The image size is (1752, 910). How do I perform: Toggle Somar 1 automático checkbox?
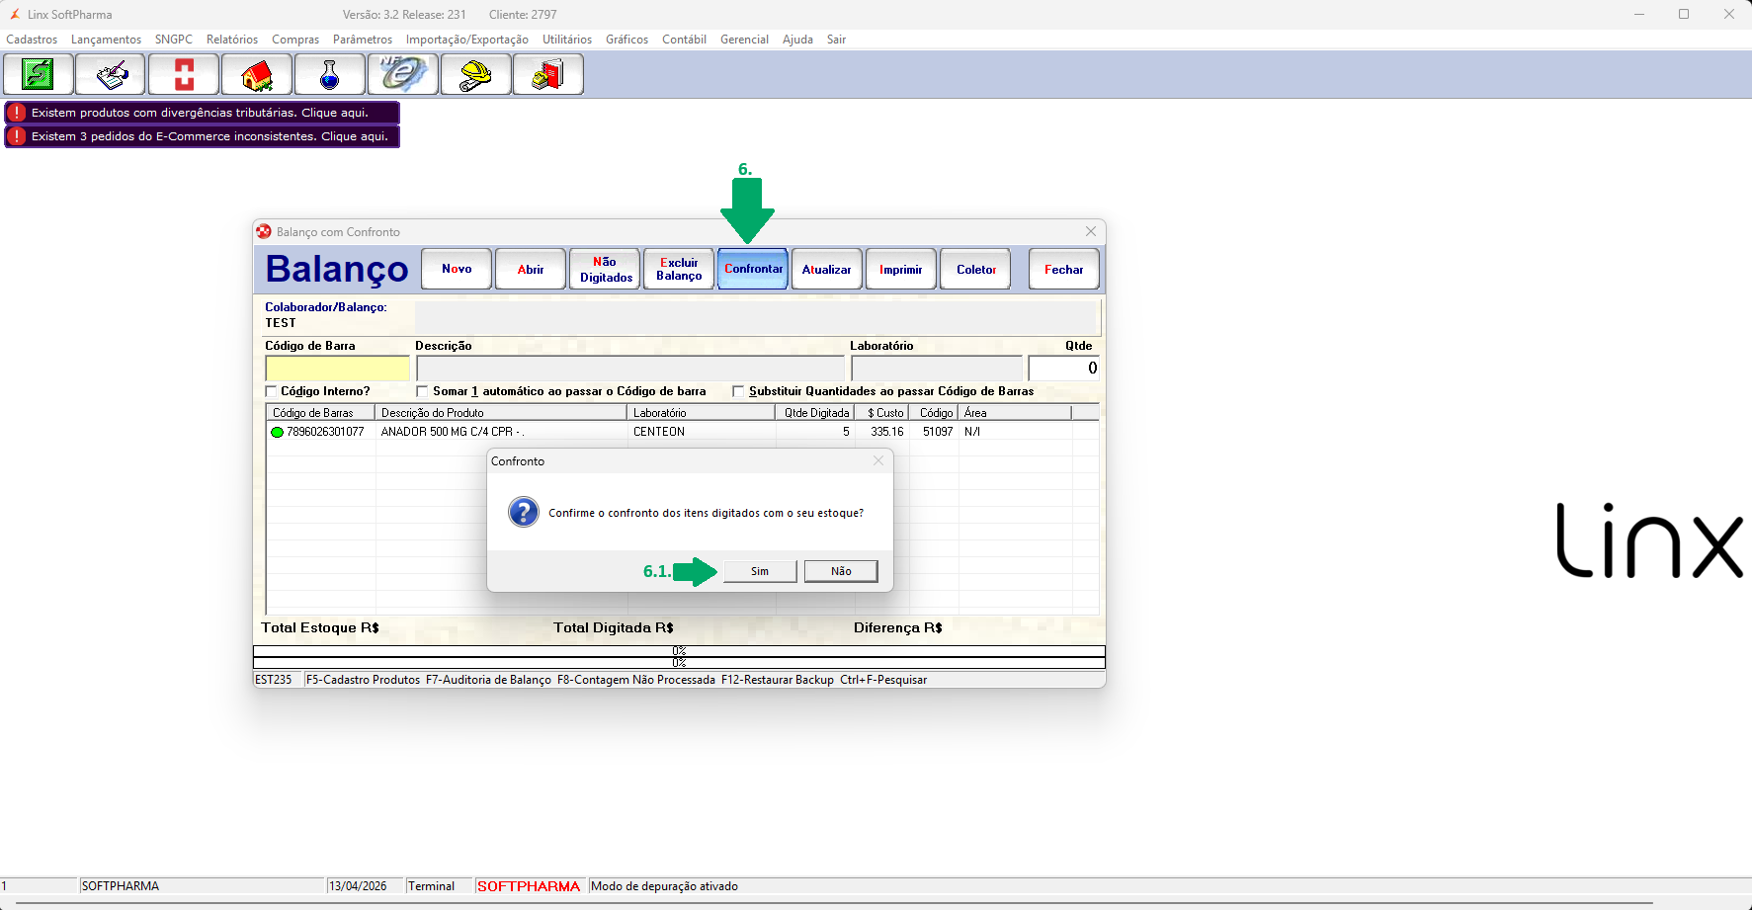(x=423, y=391)
